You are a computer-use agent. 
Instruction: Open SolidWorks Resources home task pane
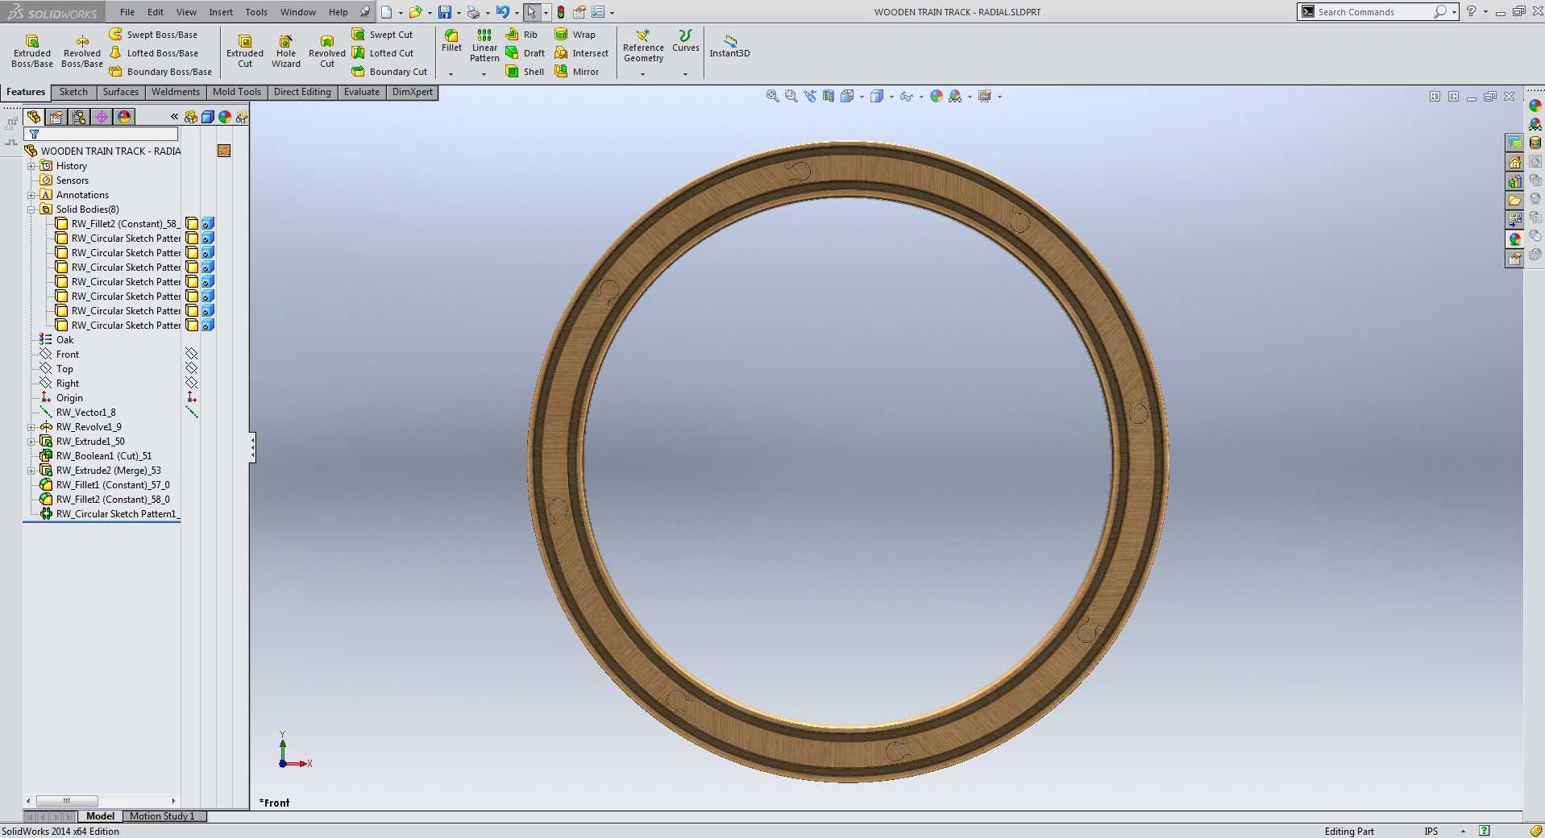click(1514, 162)
